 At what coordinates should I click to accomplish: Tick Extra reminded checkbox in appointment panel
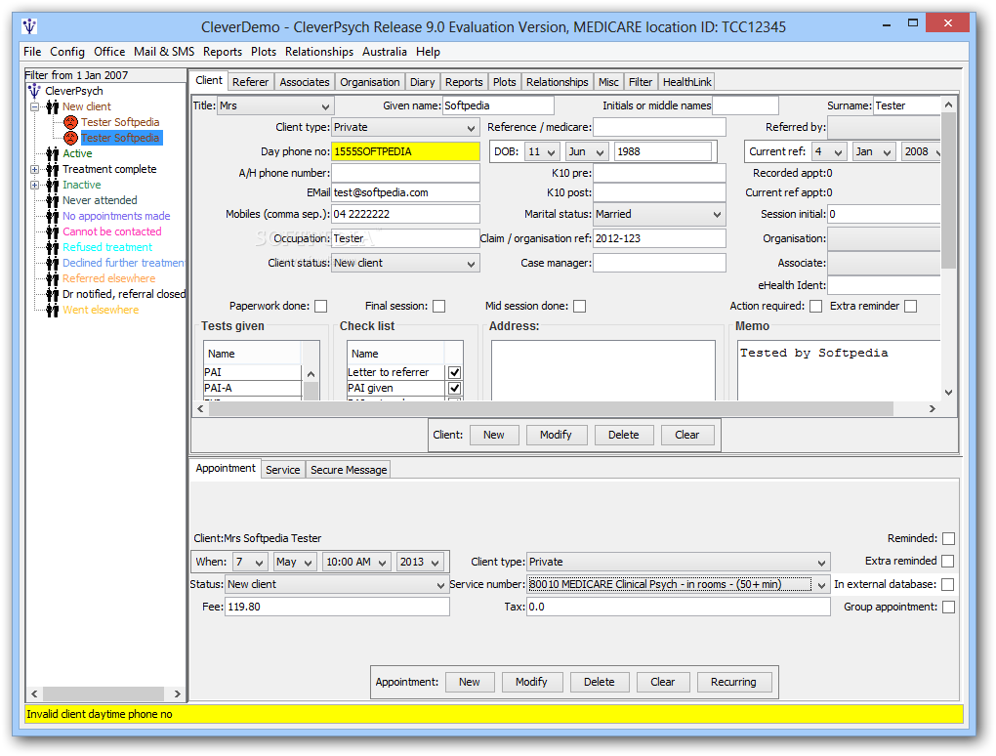click(948, 561)
